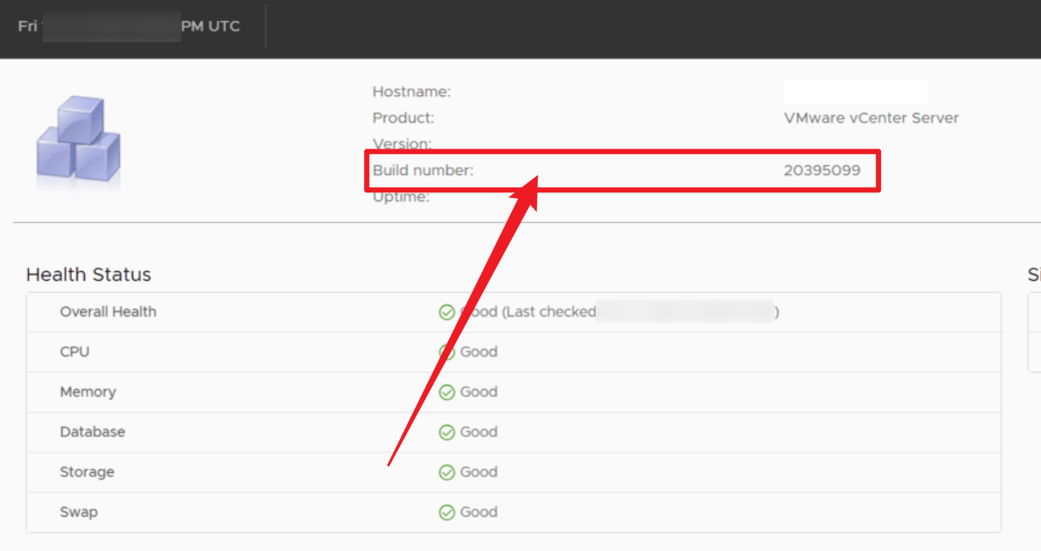Select the Swap row label
The width and height of the screenshot is (1041, 551).
coord(79,513)
